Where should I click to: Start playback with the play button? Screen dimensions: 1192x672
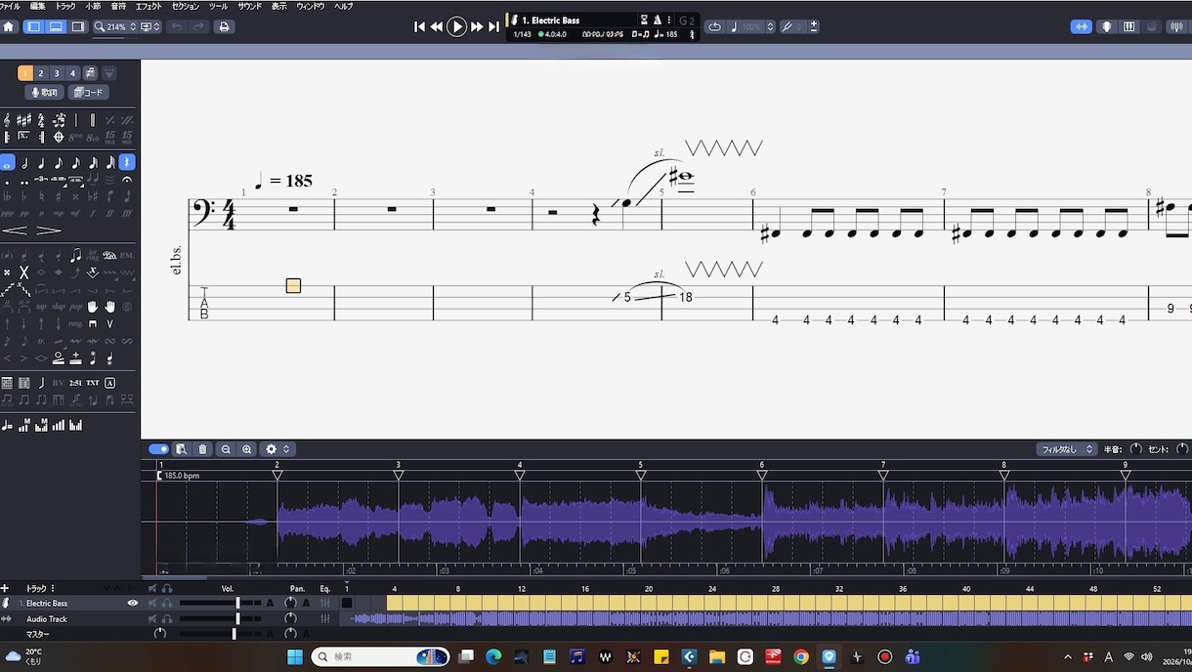(456, 26)
